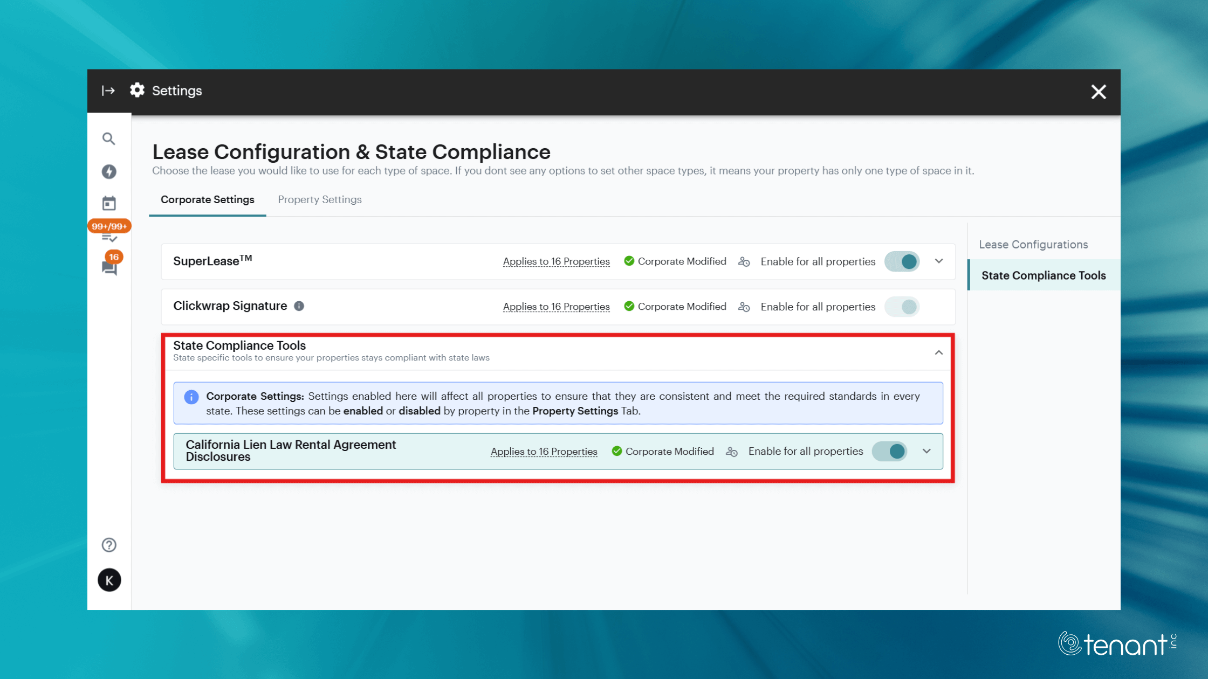Enable the Clickwrap Signature toggle

click(902, 307)
